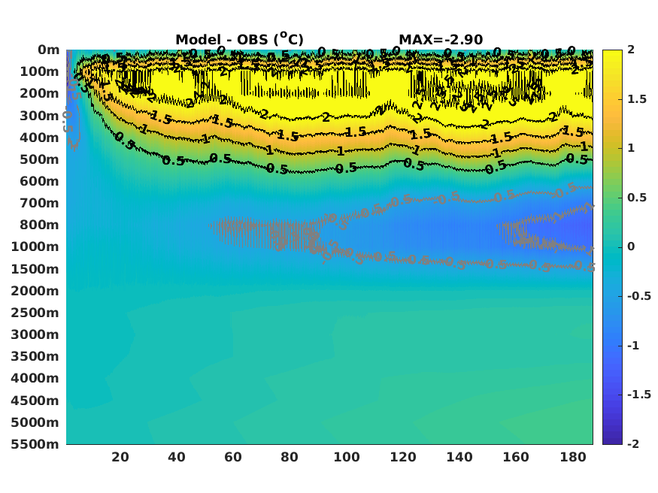Pick the x-axis tick label "160"
The image size is (658, 493).
pyautogui.click(x=516, y=456)
